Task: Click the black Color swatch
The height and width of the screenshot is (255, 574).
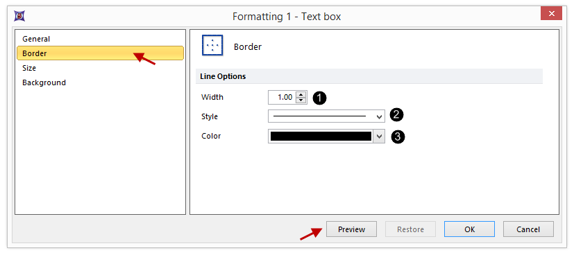Action: 321,137
